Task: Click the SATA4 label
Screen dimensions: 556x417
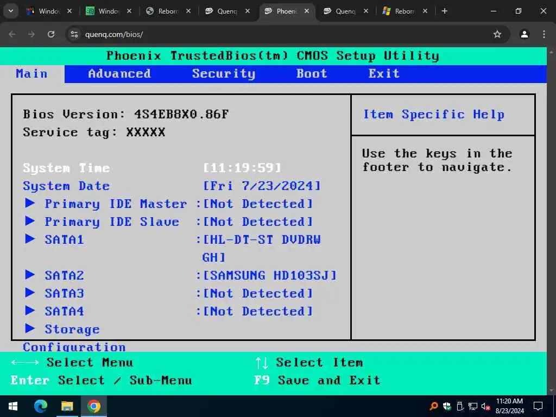Action: click(64, 311)
